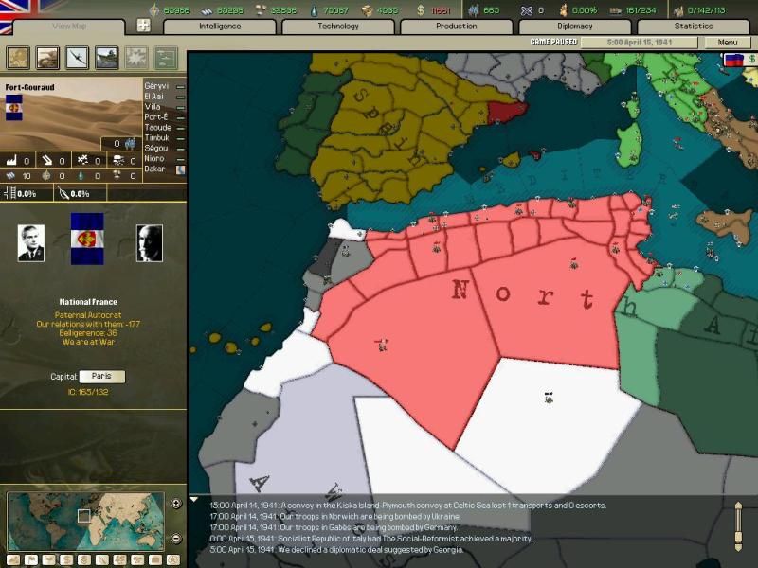The width and height of the screenshot is (758, 568).
Task: Click the nuclear atom icon
Action: coord(527,10)
